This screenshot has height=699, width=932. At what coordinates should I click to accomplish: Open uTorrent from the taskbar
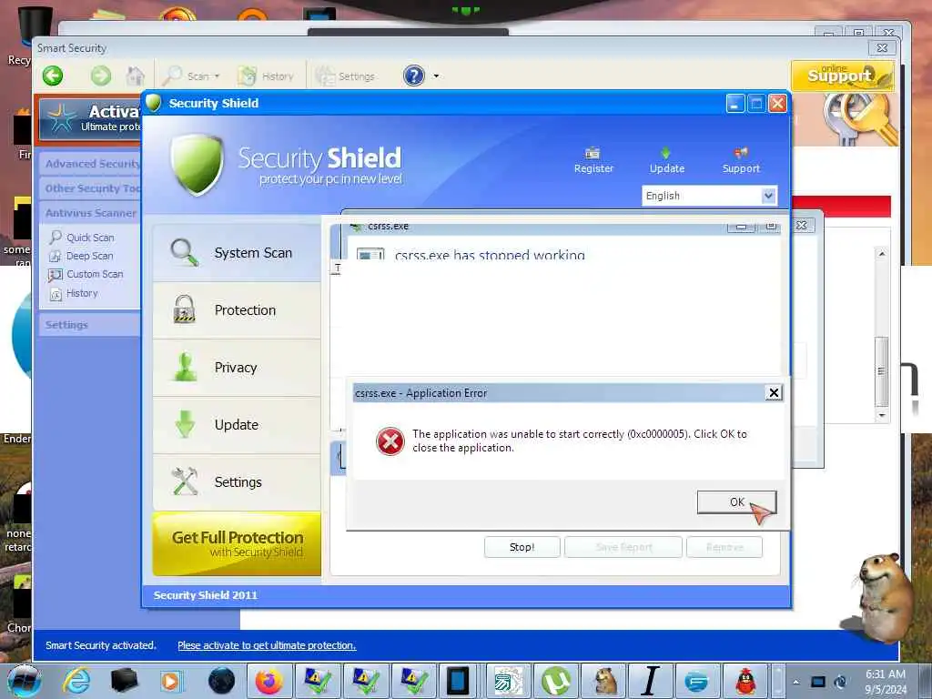click(x=556, y=681)
